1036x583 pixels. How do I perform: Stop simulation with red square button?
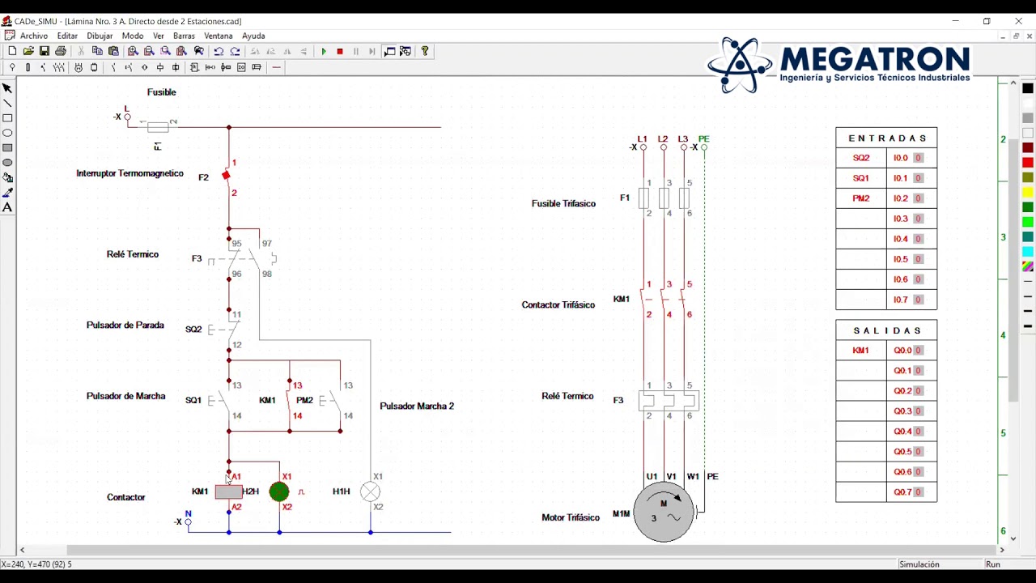point(340,51)
